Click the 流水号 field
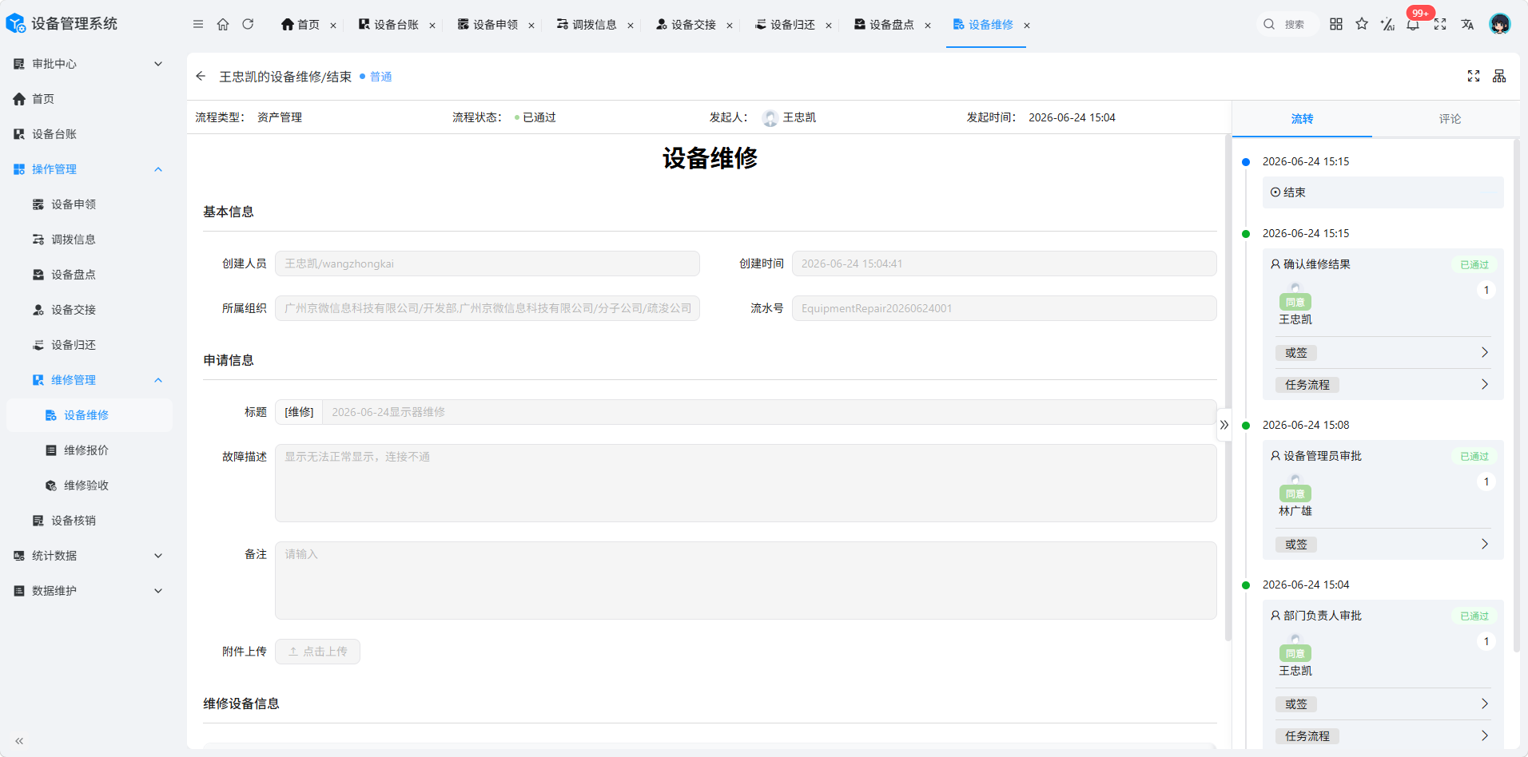Screen dimensions: 1528x757 pyautogui.click(x=1005, y=308)
